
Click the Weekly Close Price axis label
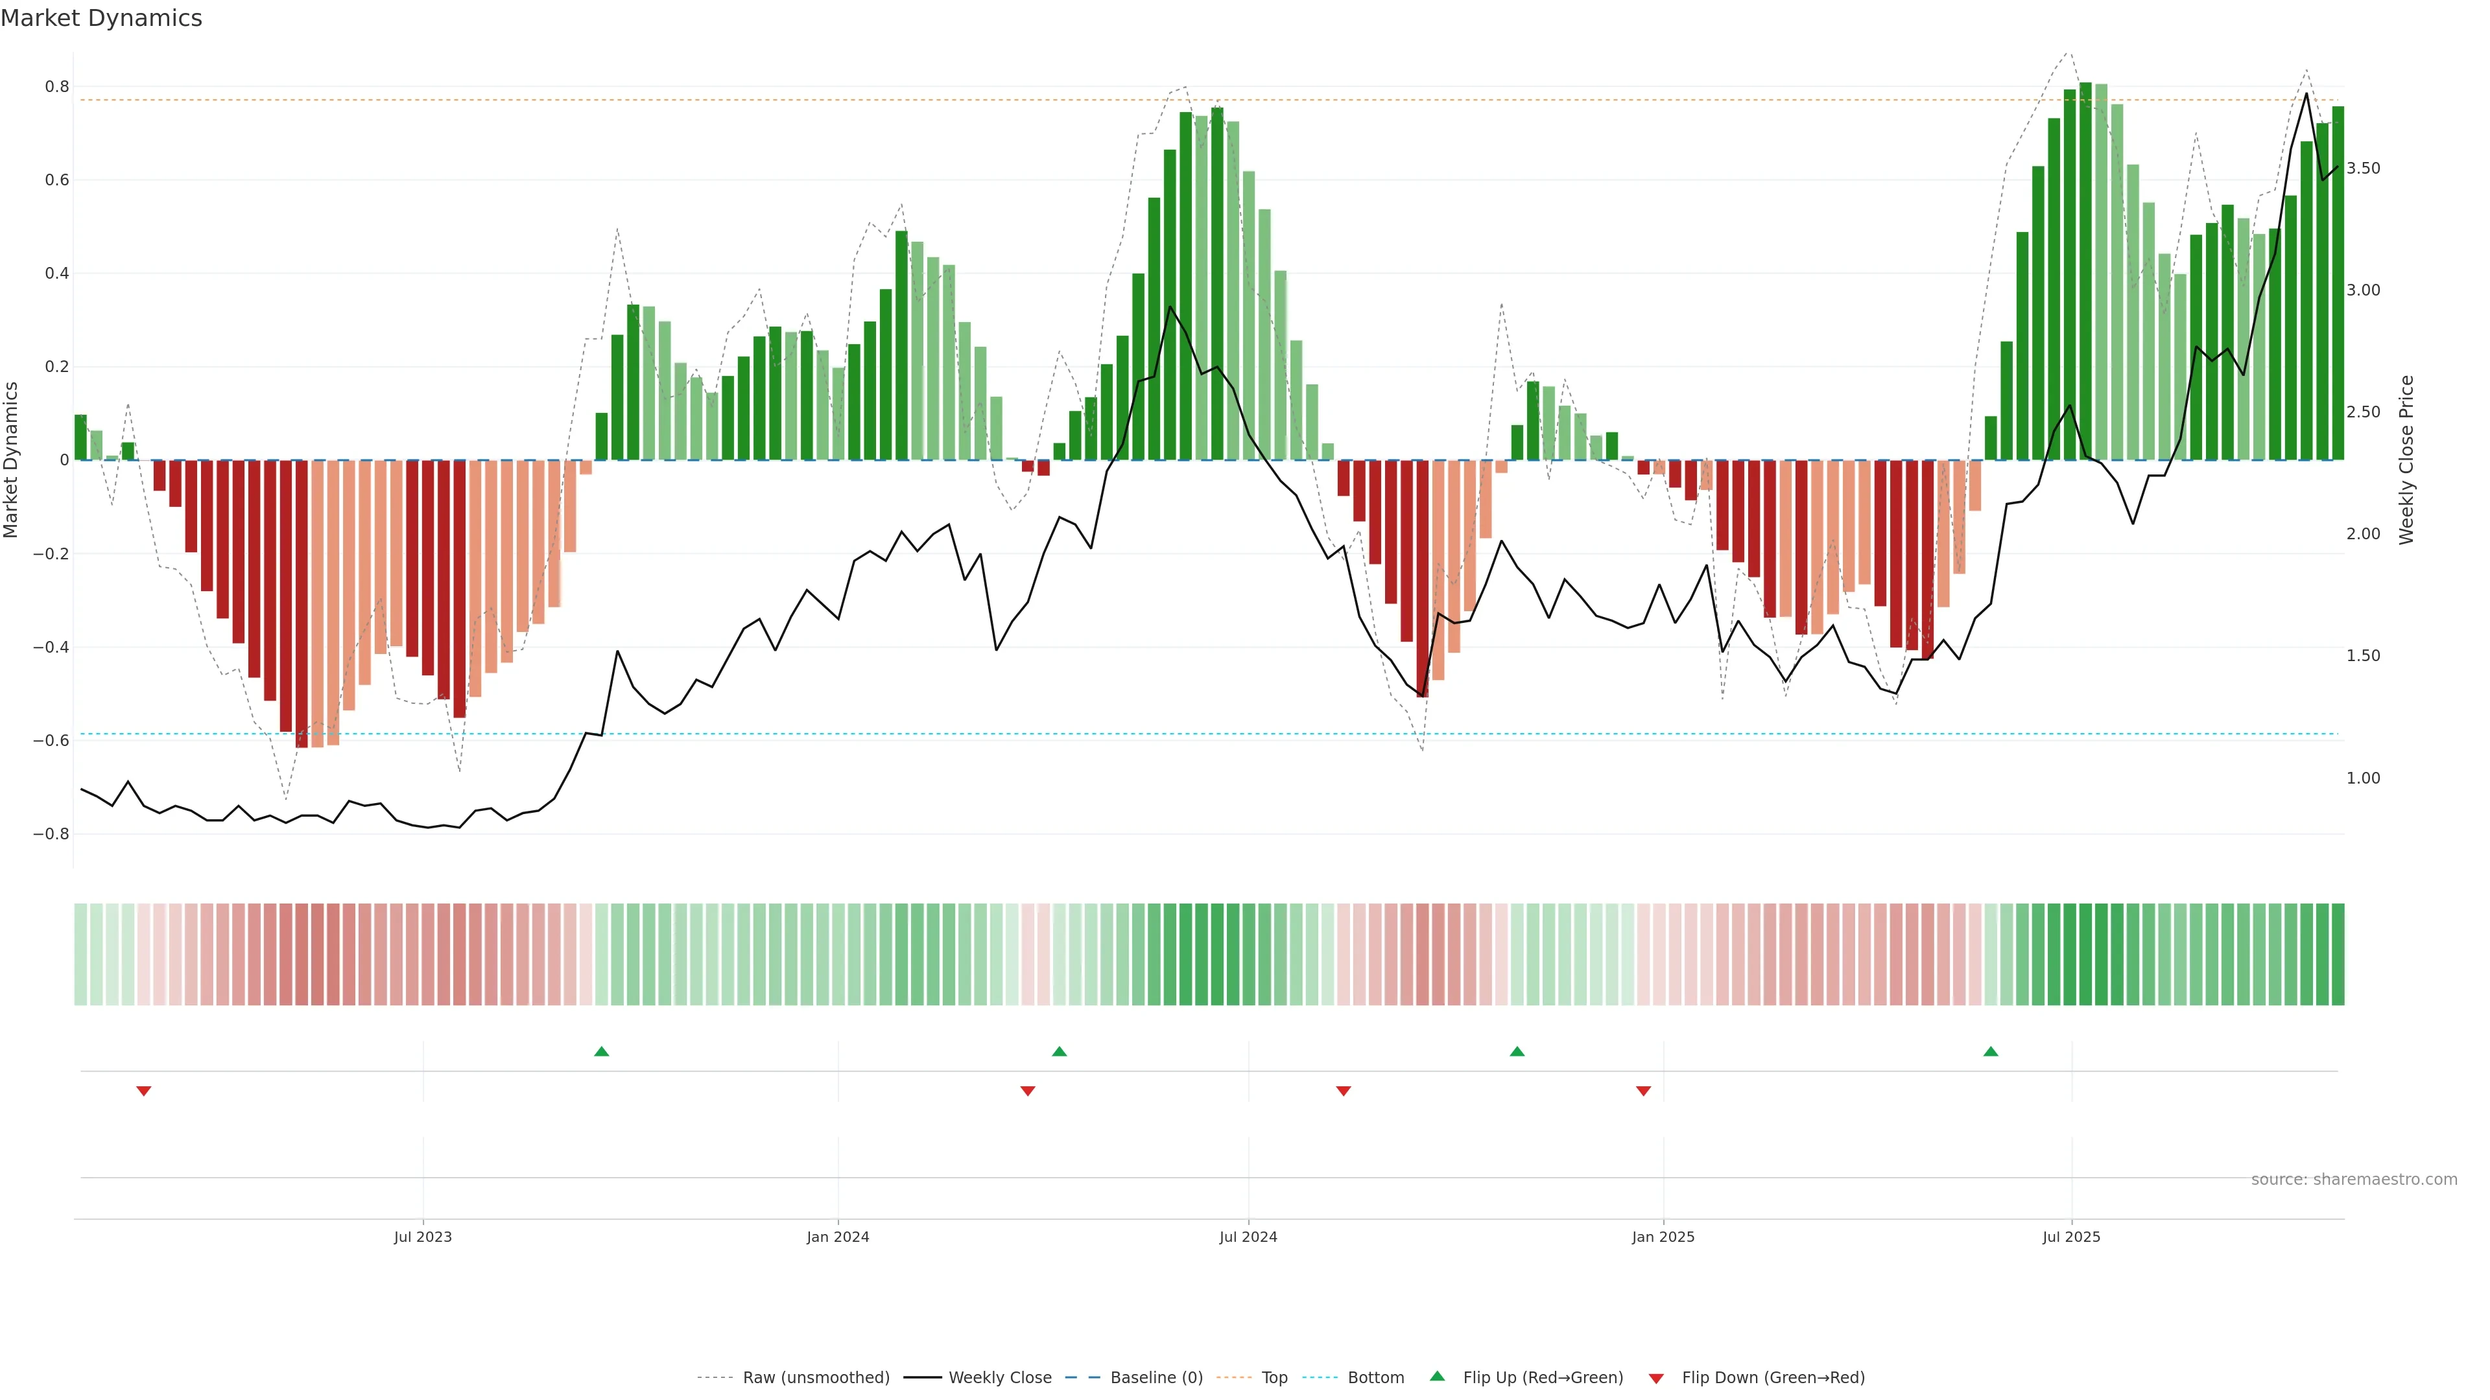click(2406, 460)
